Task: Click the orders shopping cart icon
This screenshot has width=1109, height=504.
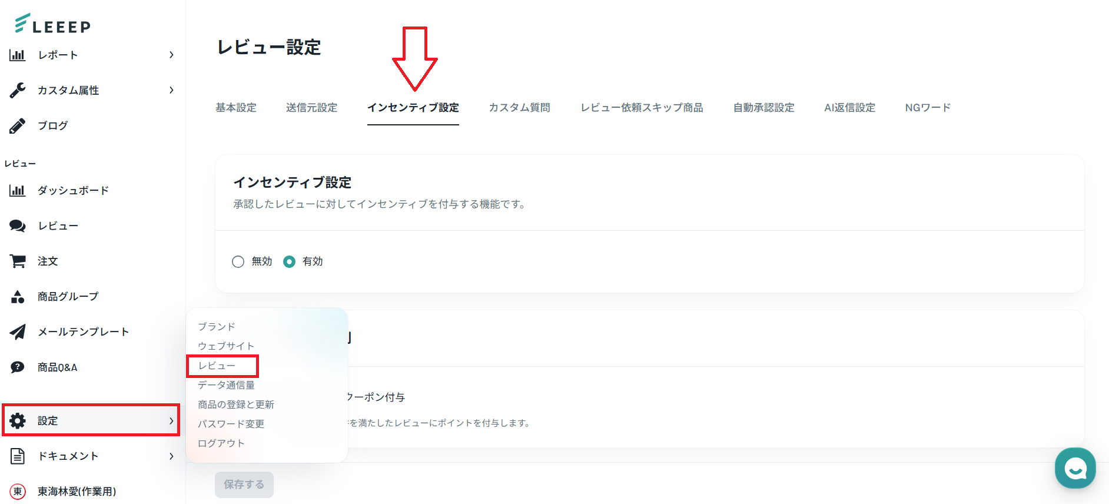Action: pos(18,261)
